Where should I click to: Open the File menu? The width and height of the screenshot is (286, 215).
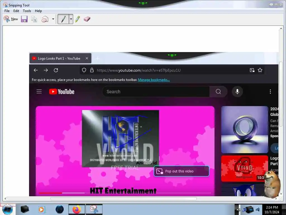point(7,11)
